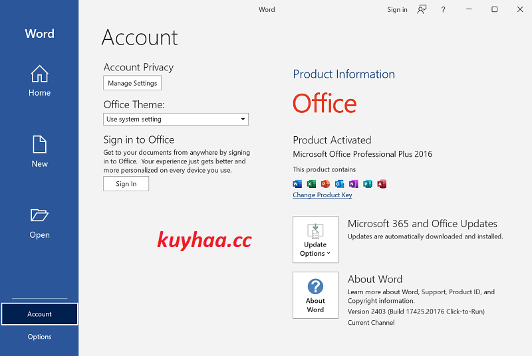Click the Current Channel text
Viewport: 532px width, 356px height.
tap(371, 323)
